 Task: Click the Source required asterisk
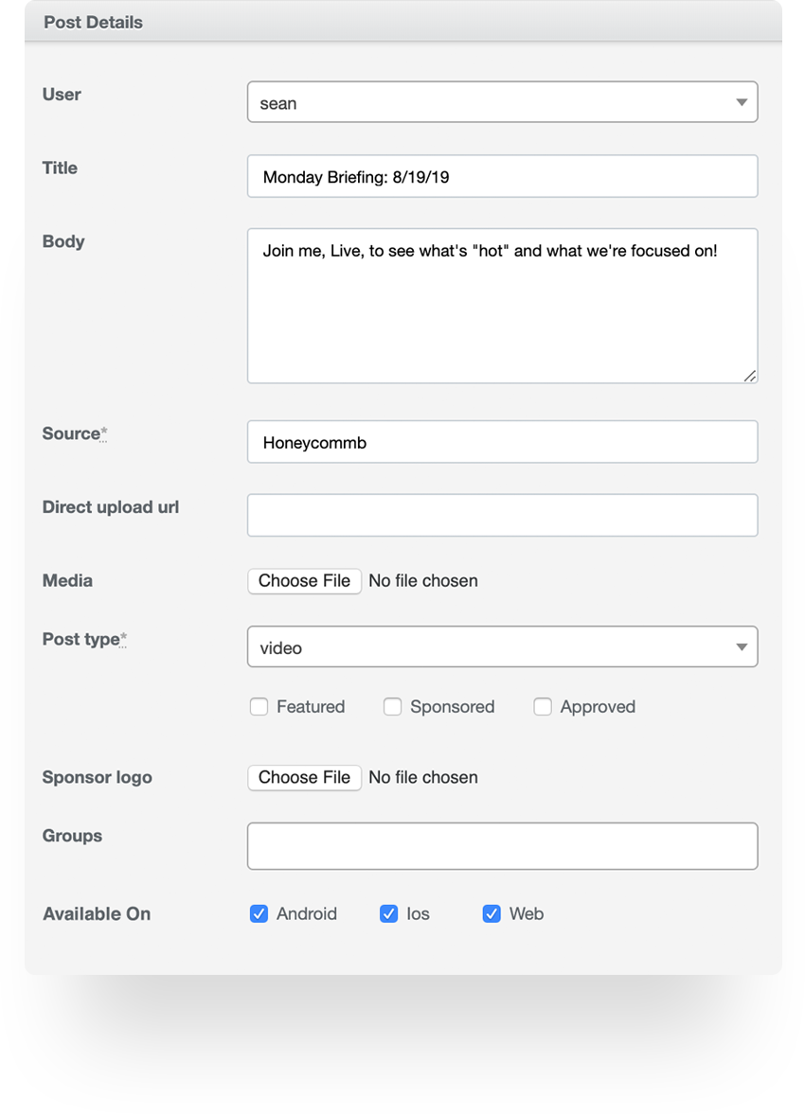104,433
